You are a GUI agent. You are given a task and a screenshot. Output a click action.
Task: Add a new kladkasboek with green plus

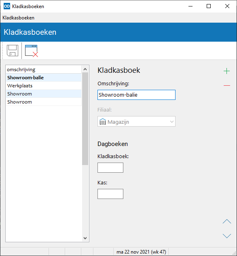226,71
